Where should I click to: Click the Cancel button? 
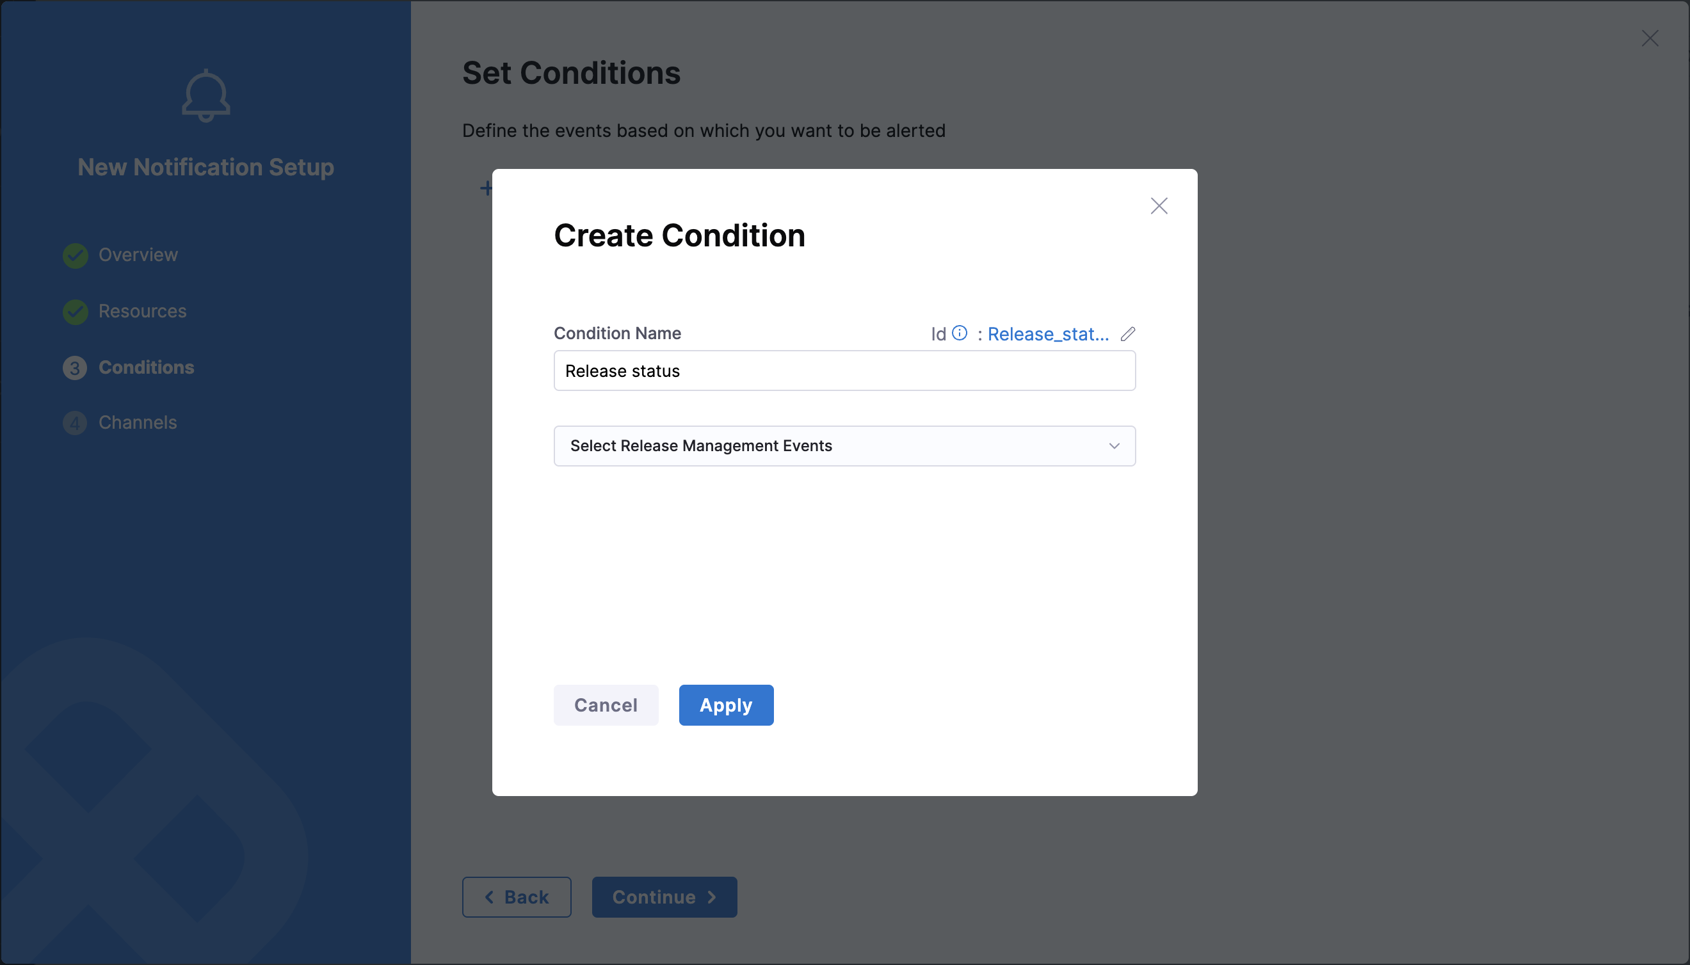606,705
